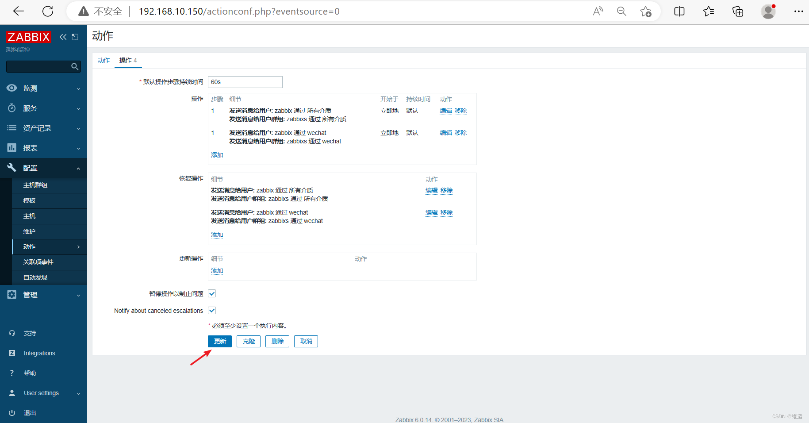Screen dimensions: 809x423
Task: Expand the 资产记录 menu chevron
Action: point(78,128)
